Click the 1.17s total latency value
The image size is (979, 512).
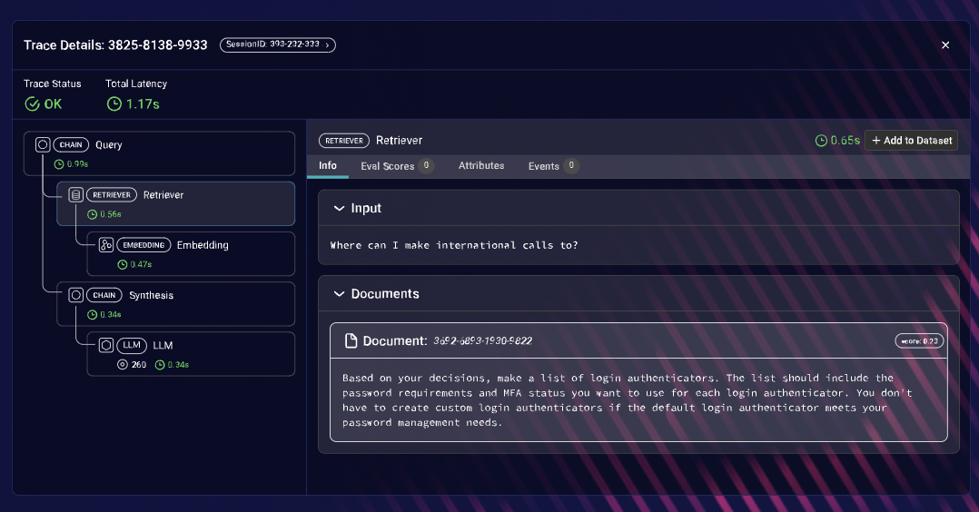(143, 104)
